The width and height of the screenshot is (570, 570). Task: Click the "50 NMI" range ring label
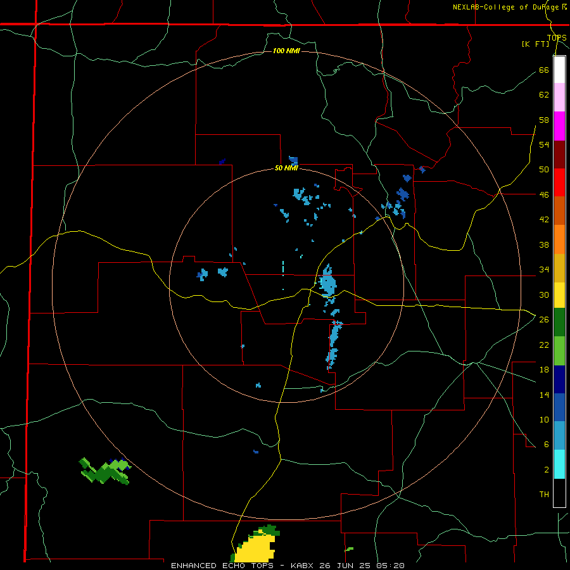pos(286,168)
